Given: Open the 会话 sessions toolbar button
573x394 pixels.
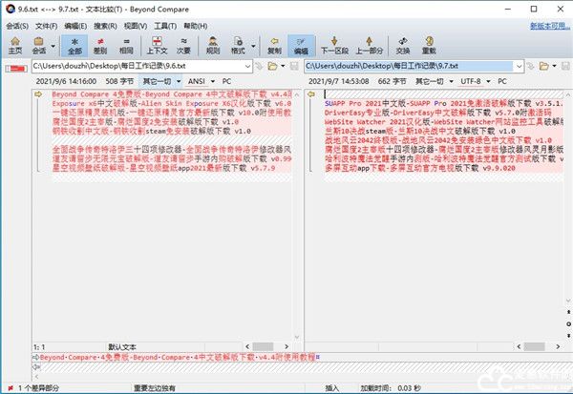Looking at the screenshot, I should [38, 46].
